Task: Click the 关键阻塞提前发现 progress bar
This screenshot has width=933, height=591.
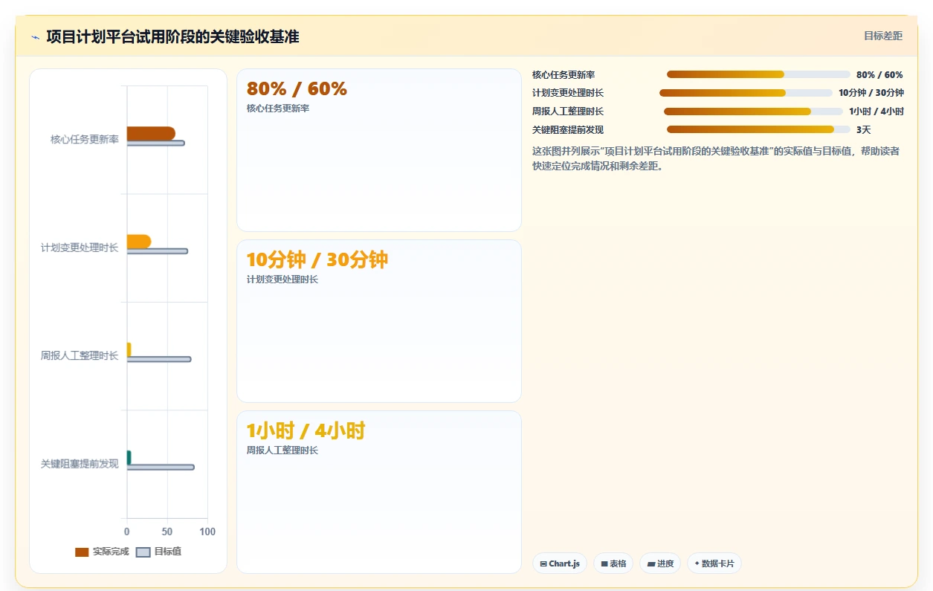Action: pyautogui.click(x=758, y=129)
